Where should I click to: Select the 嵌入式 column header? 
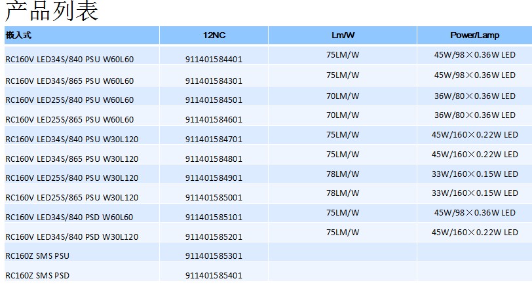(x=18, y=35)
